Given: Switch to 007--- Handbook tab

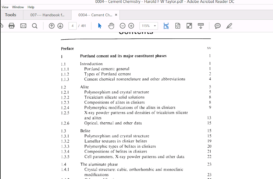Looking at the screenshot, I should (x=47, y=15).
